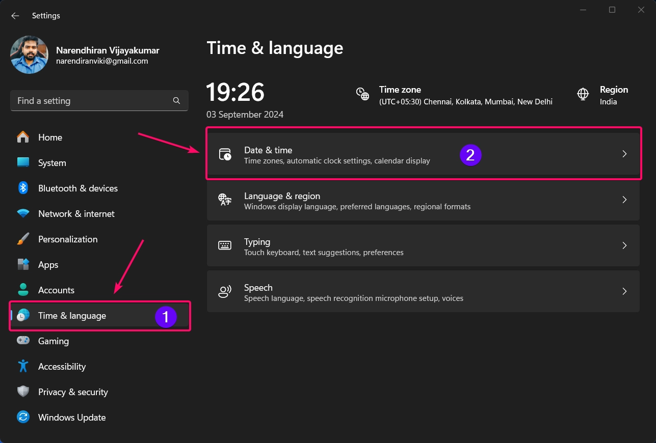Go to System settings
The height and width of the screenshot is (443, 656).
pyautogui.click(x=99, y=163)
